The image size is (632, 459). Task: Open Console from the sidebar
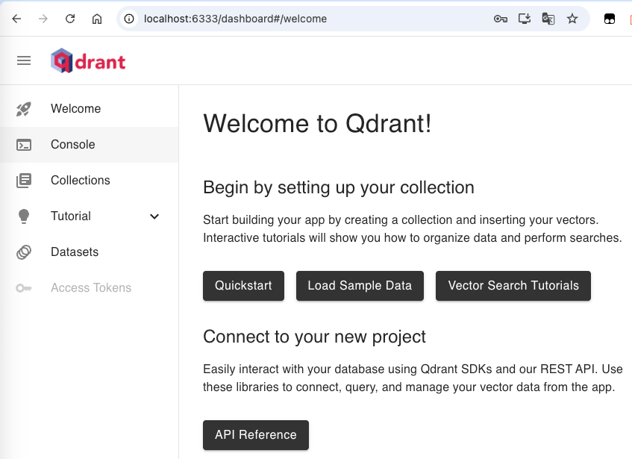click(x=89, y=145)
